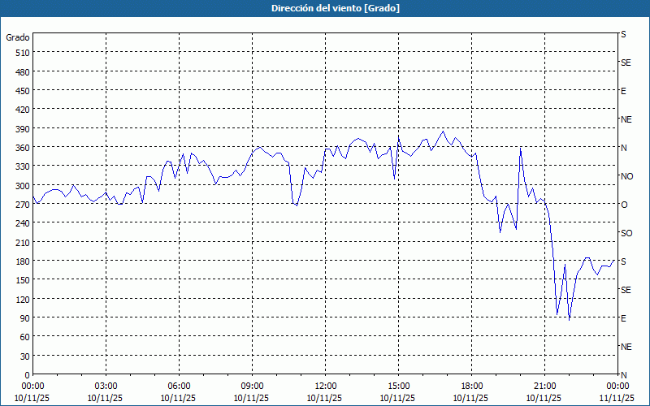Select the 'SO' compass label on the right axis

point(626,233)
